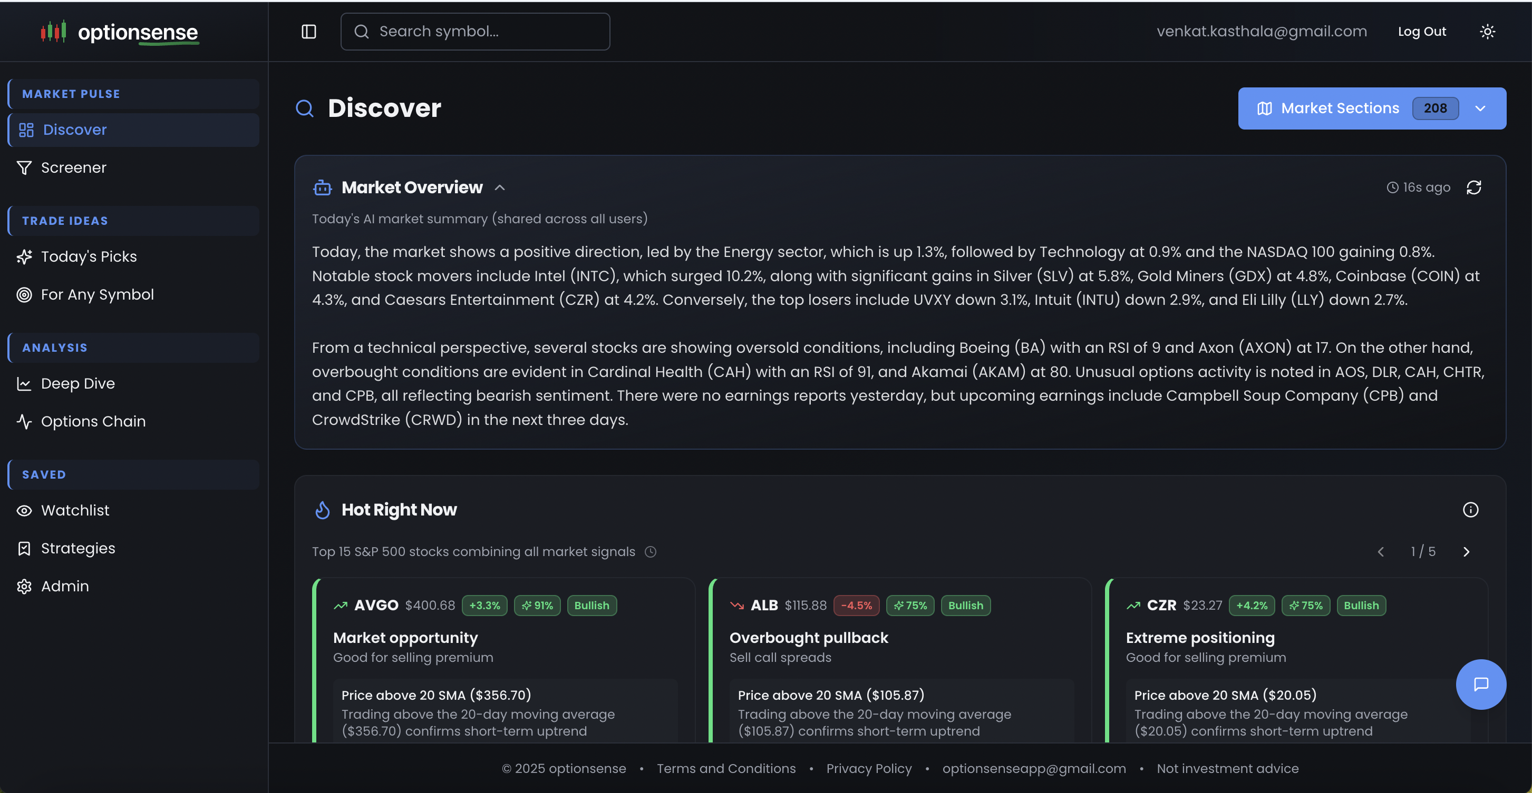Click the Log Out button
Viewport: 1532px width, 793px height.
coord(1421,32)
